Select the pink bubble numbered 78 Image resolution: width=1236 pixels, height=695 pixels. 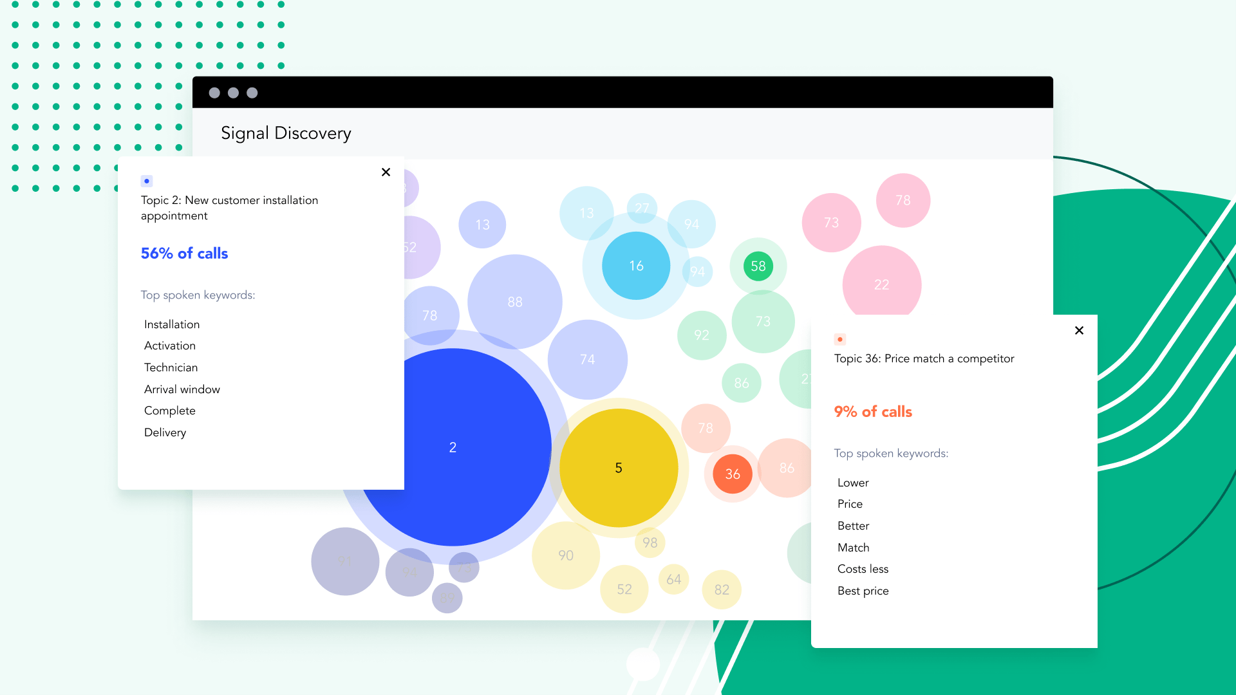coord(903,200)
